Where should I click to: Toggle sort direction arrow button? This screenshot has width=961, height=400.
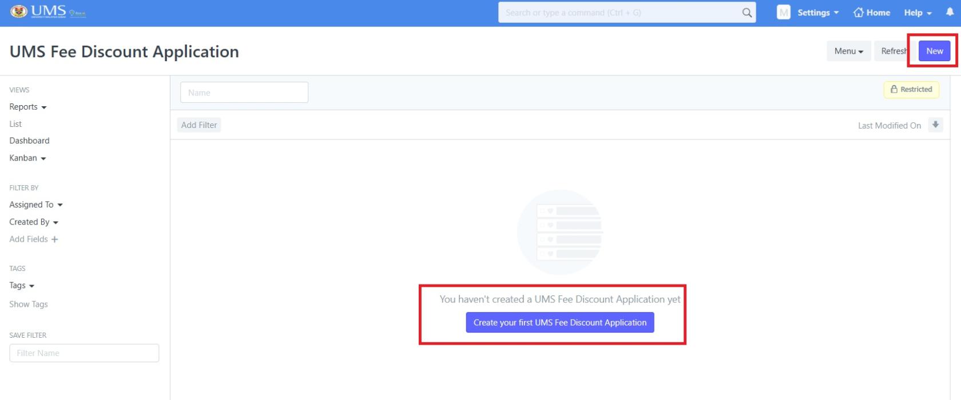935,125
